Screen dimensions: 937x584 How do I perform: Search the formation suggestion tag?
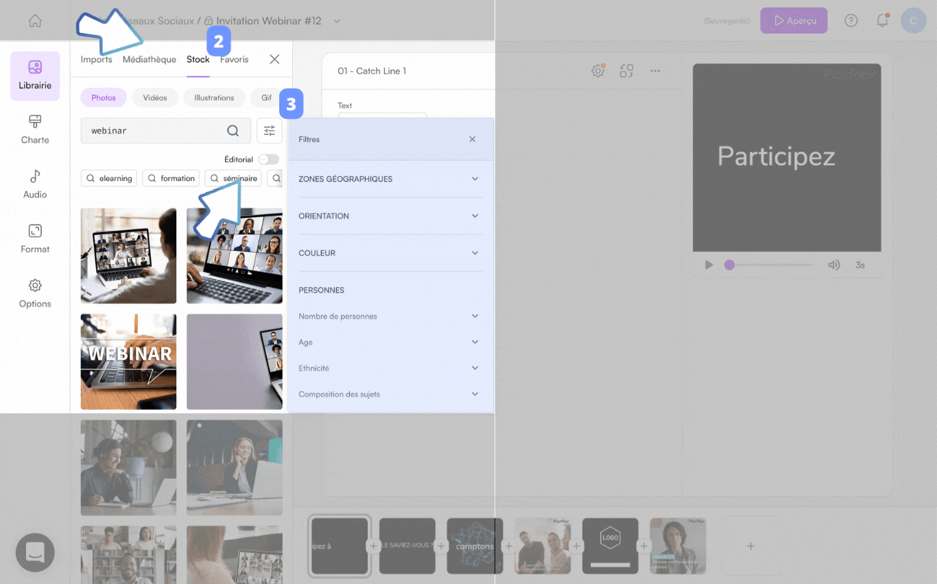point(171,178)
